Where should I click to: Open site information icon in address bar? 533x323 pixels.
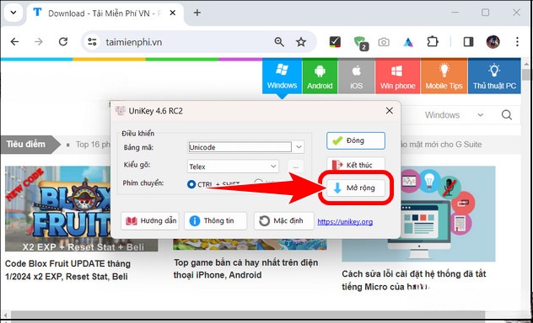tap(92, 42)
